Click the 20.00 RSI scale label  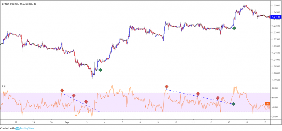pos(275,117)
